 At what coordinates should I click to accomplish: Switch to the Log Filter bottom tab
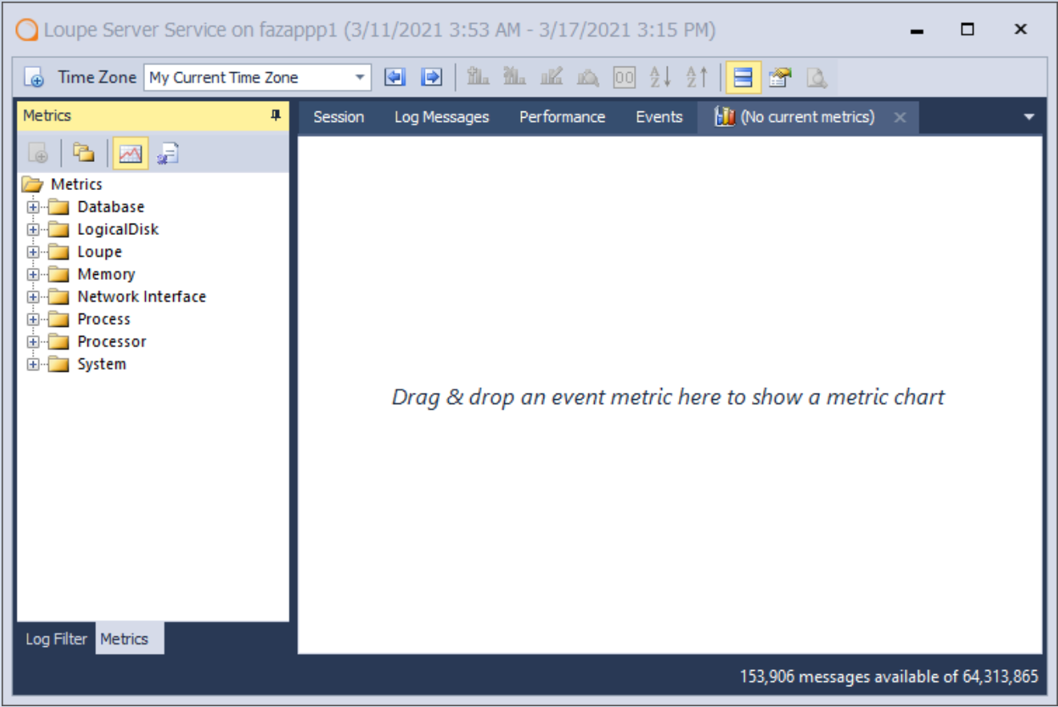tap(56, 639)
